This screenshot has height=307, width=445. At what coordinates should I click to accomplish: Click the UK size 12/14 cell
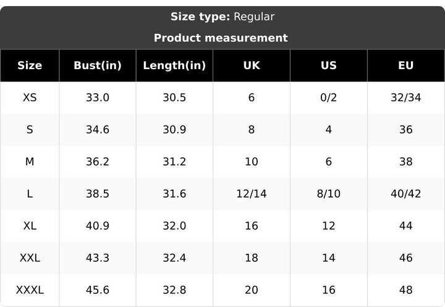pyautogui.click(x=252, y=194)
